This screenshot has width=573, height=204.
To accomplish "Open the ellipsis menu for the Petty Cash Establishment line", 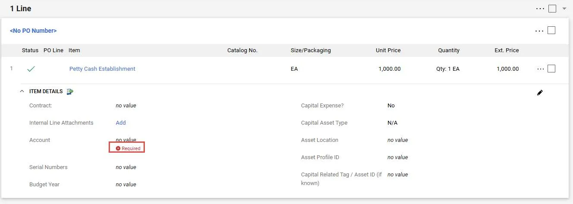I will point(541,69).
